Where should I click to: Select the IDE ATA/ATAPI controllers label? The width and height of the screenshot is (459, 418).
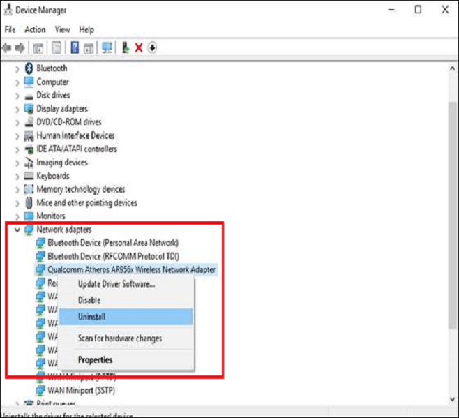(77, 149)
